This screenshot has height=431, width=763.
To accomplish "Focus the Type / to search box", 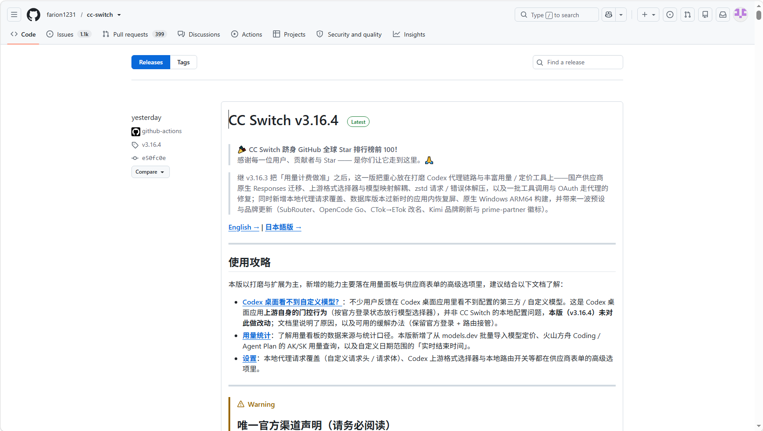I will point(557,15).
